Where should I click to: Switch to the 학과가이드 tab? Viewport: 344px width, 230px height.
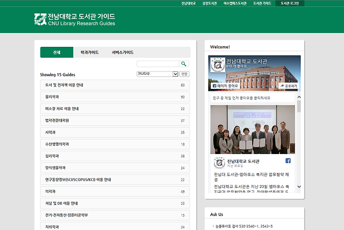[89, 52]
